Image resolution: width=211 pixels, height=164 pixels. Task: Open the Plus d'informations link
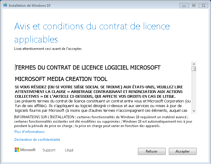click(29, 132)
